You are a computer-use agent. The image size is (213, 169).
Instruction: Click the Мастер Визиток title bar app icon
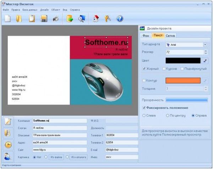coord(4,4)
